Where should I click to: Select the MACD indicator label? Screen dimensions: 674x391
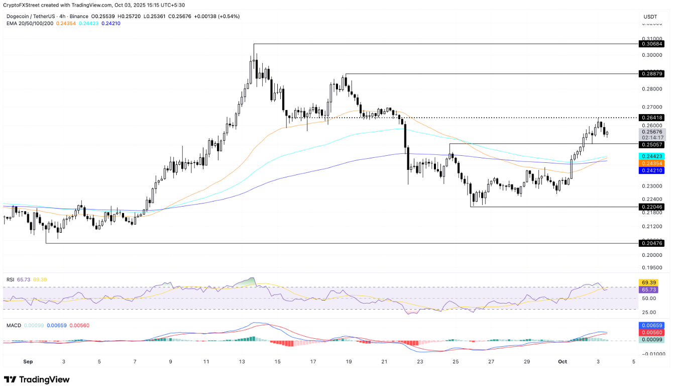point(14,326)
